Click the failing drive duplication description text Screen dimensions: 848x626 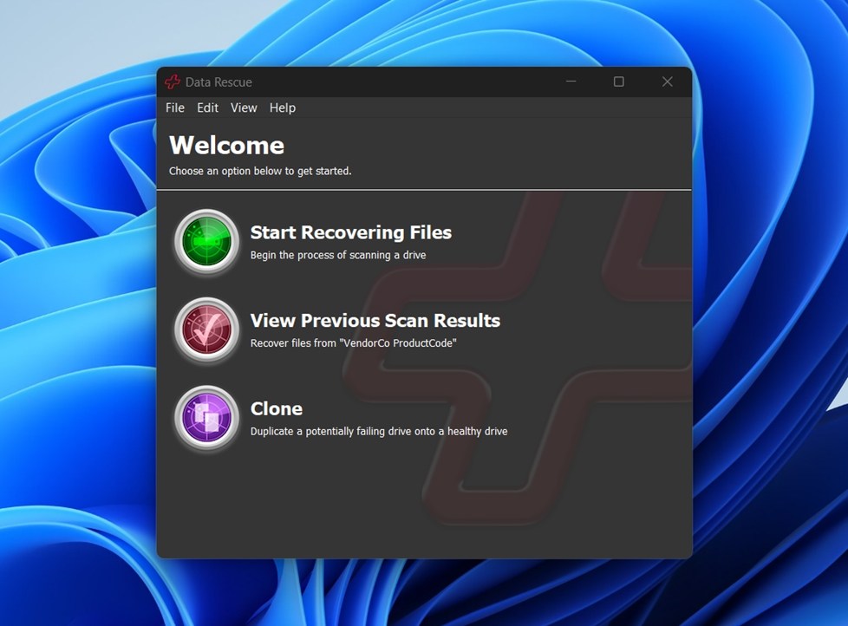380,431
